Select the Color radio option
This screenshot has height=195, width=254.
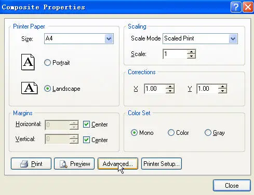171,133
